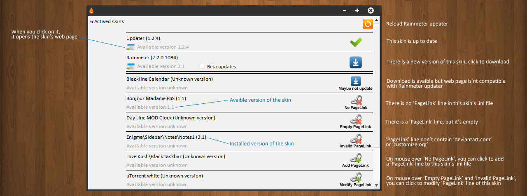527x196 pixels.
Task: Click 'Available version unknown' under Enigma Notes1
Action: [157, 146]
